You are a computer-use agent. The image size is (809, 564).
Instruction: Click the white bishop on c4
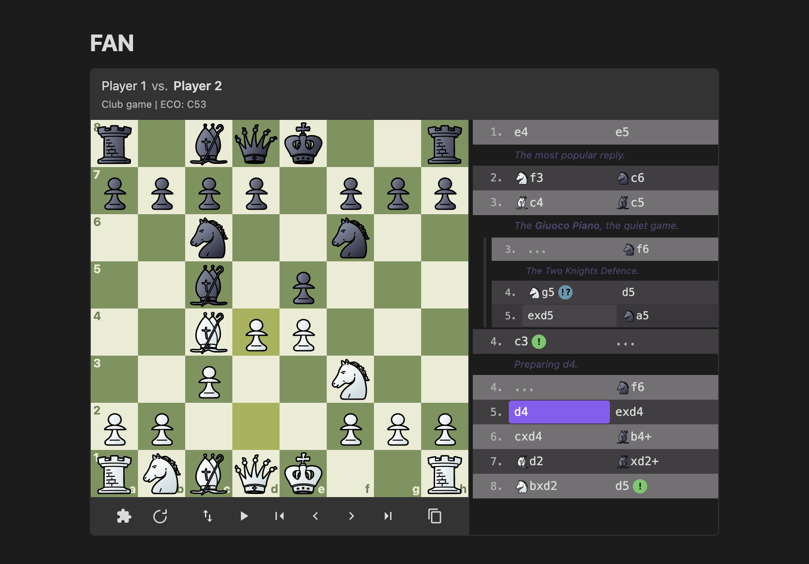[209, 332]
